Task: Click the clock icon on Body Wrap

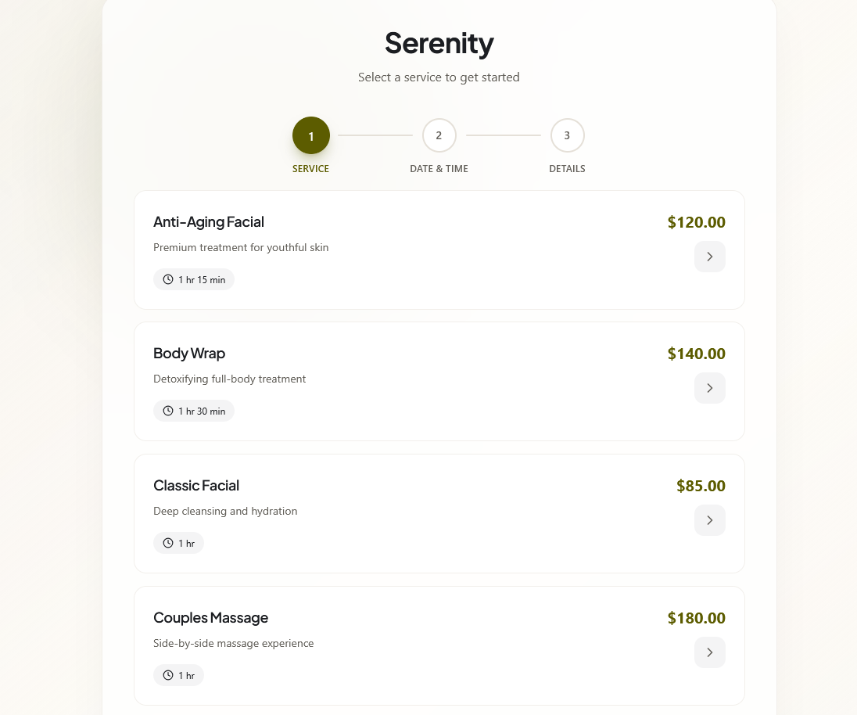Action: [168, 411]
